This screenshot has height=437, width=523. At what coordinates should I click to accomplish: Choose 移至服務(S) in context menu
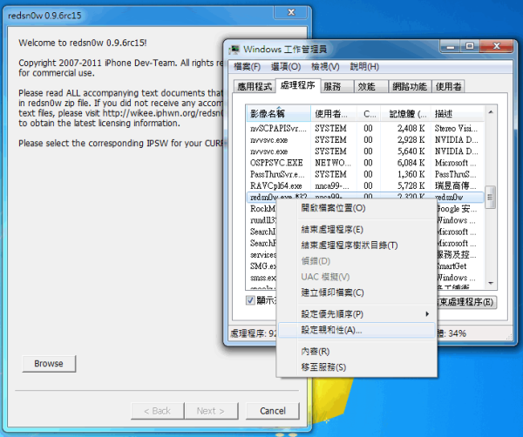357,367
